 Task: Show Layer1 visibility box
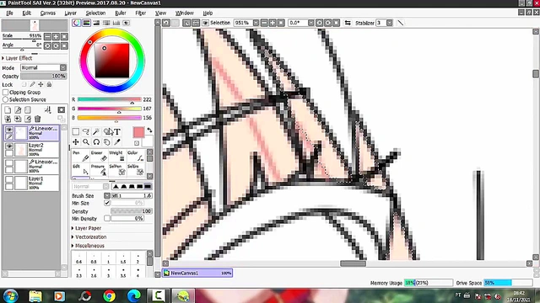click(9, 179)
